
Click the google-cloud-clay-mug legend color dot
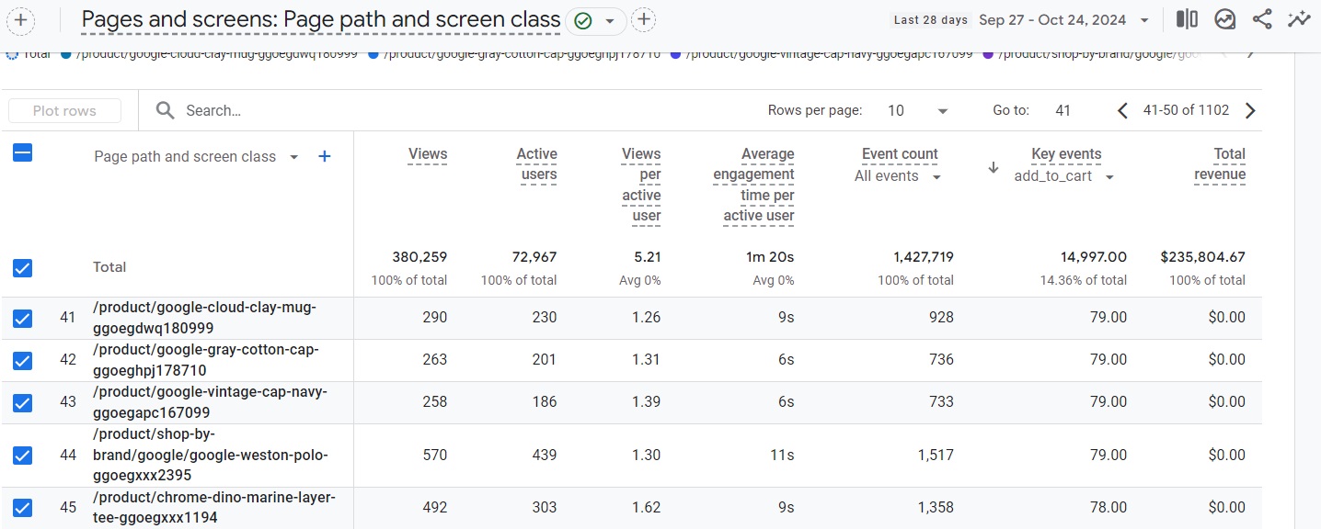tap(66, 54)
